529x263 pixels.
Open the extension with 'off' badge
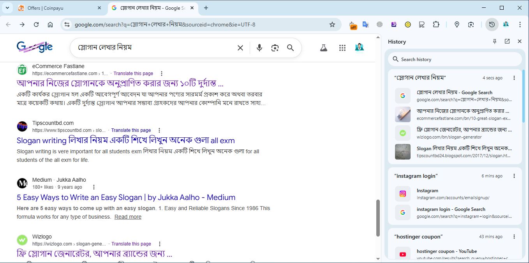pos(353,25)
